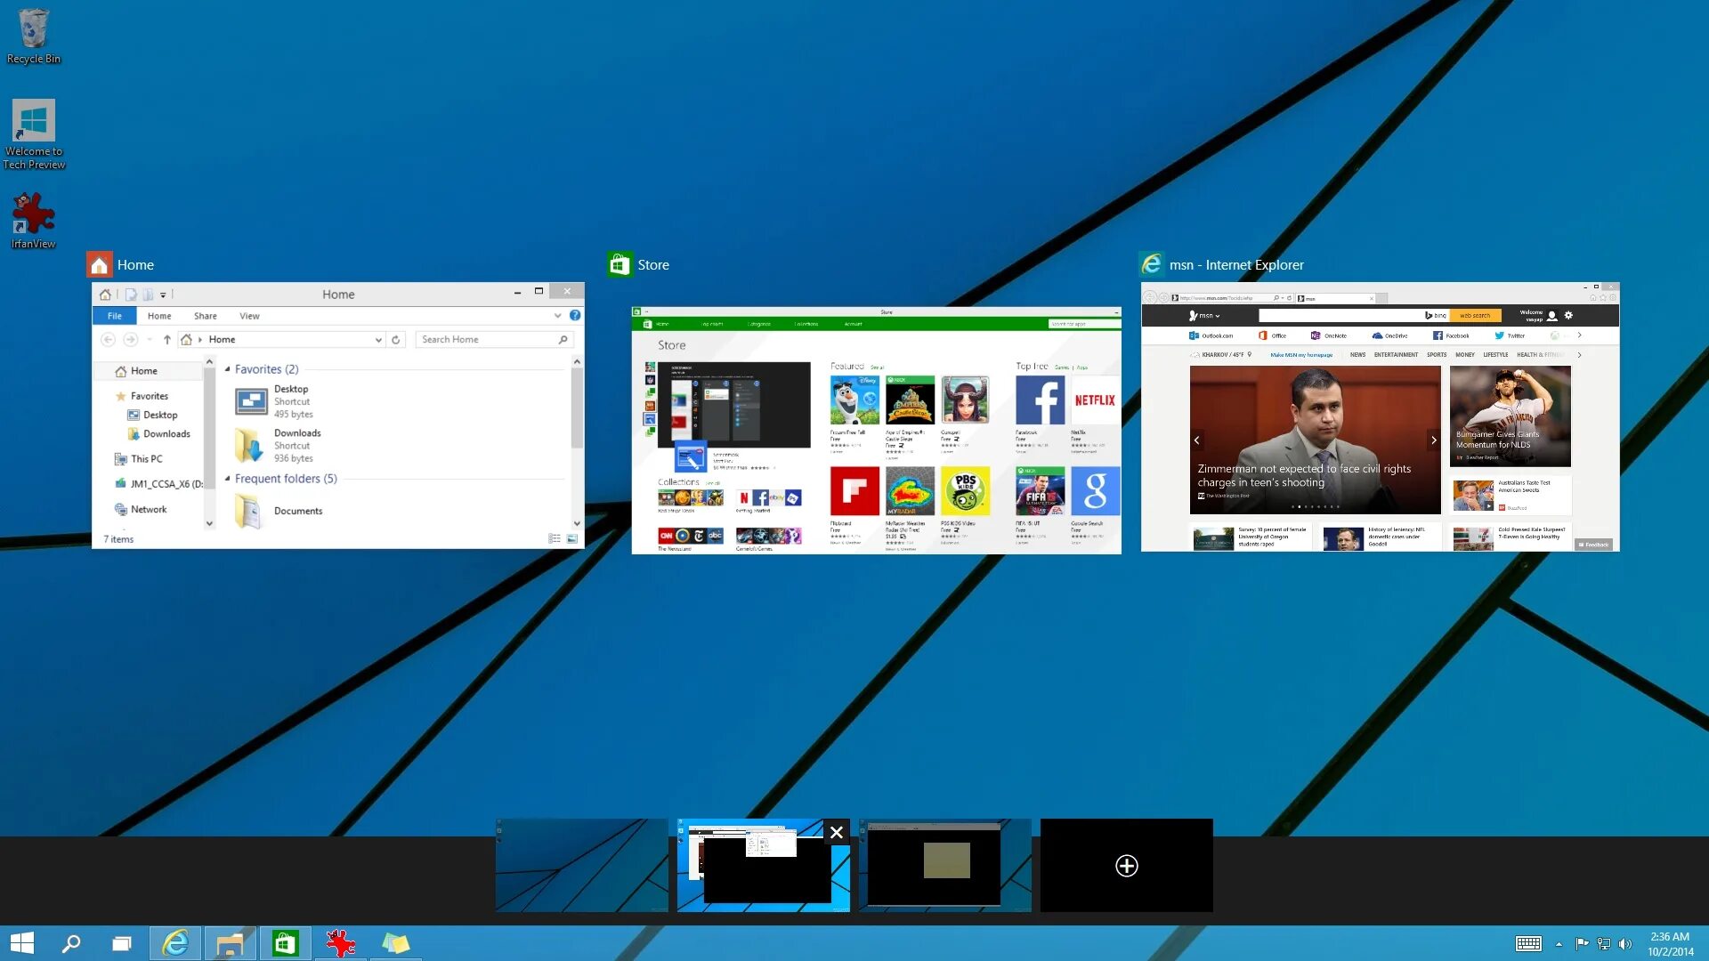Collapse the Favorites group in Home
Screen dimensions: 1709x961
coord(228,369)
